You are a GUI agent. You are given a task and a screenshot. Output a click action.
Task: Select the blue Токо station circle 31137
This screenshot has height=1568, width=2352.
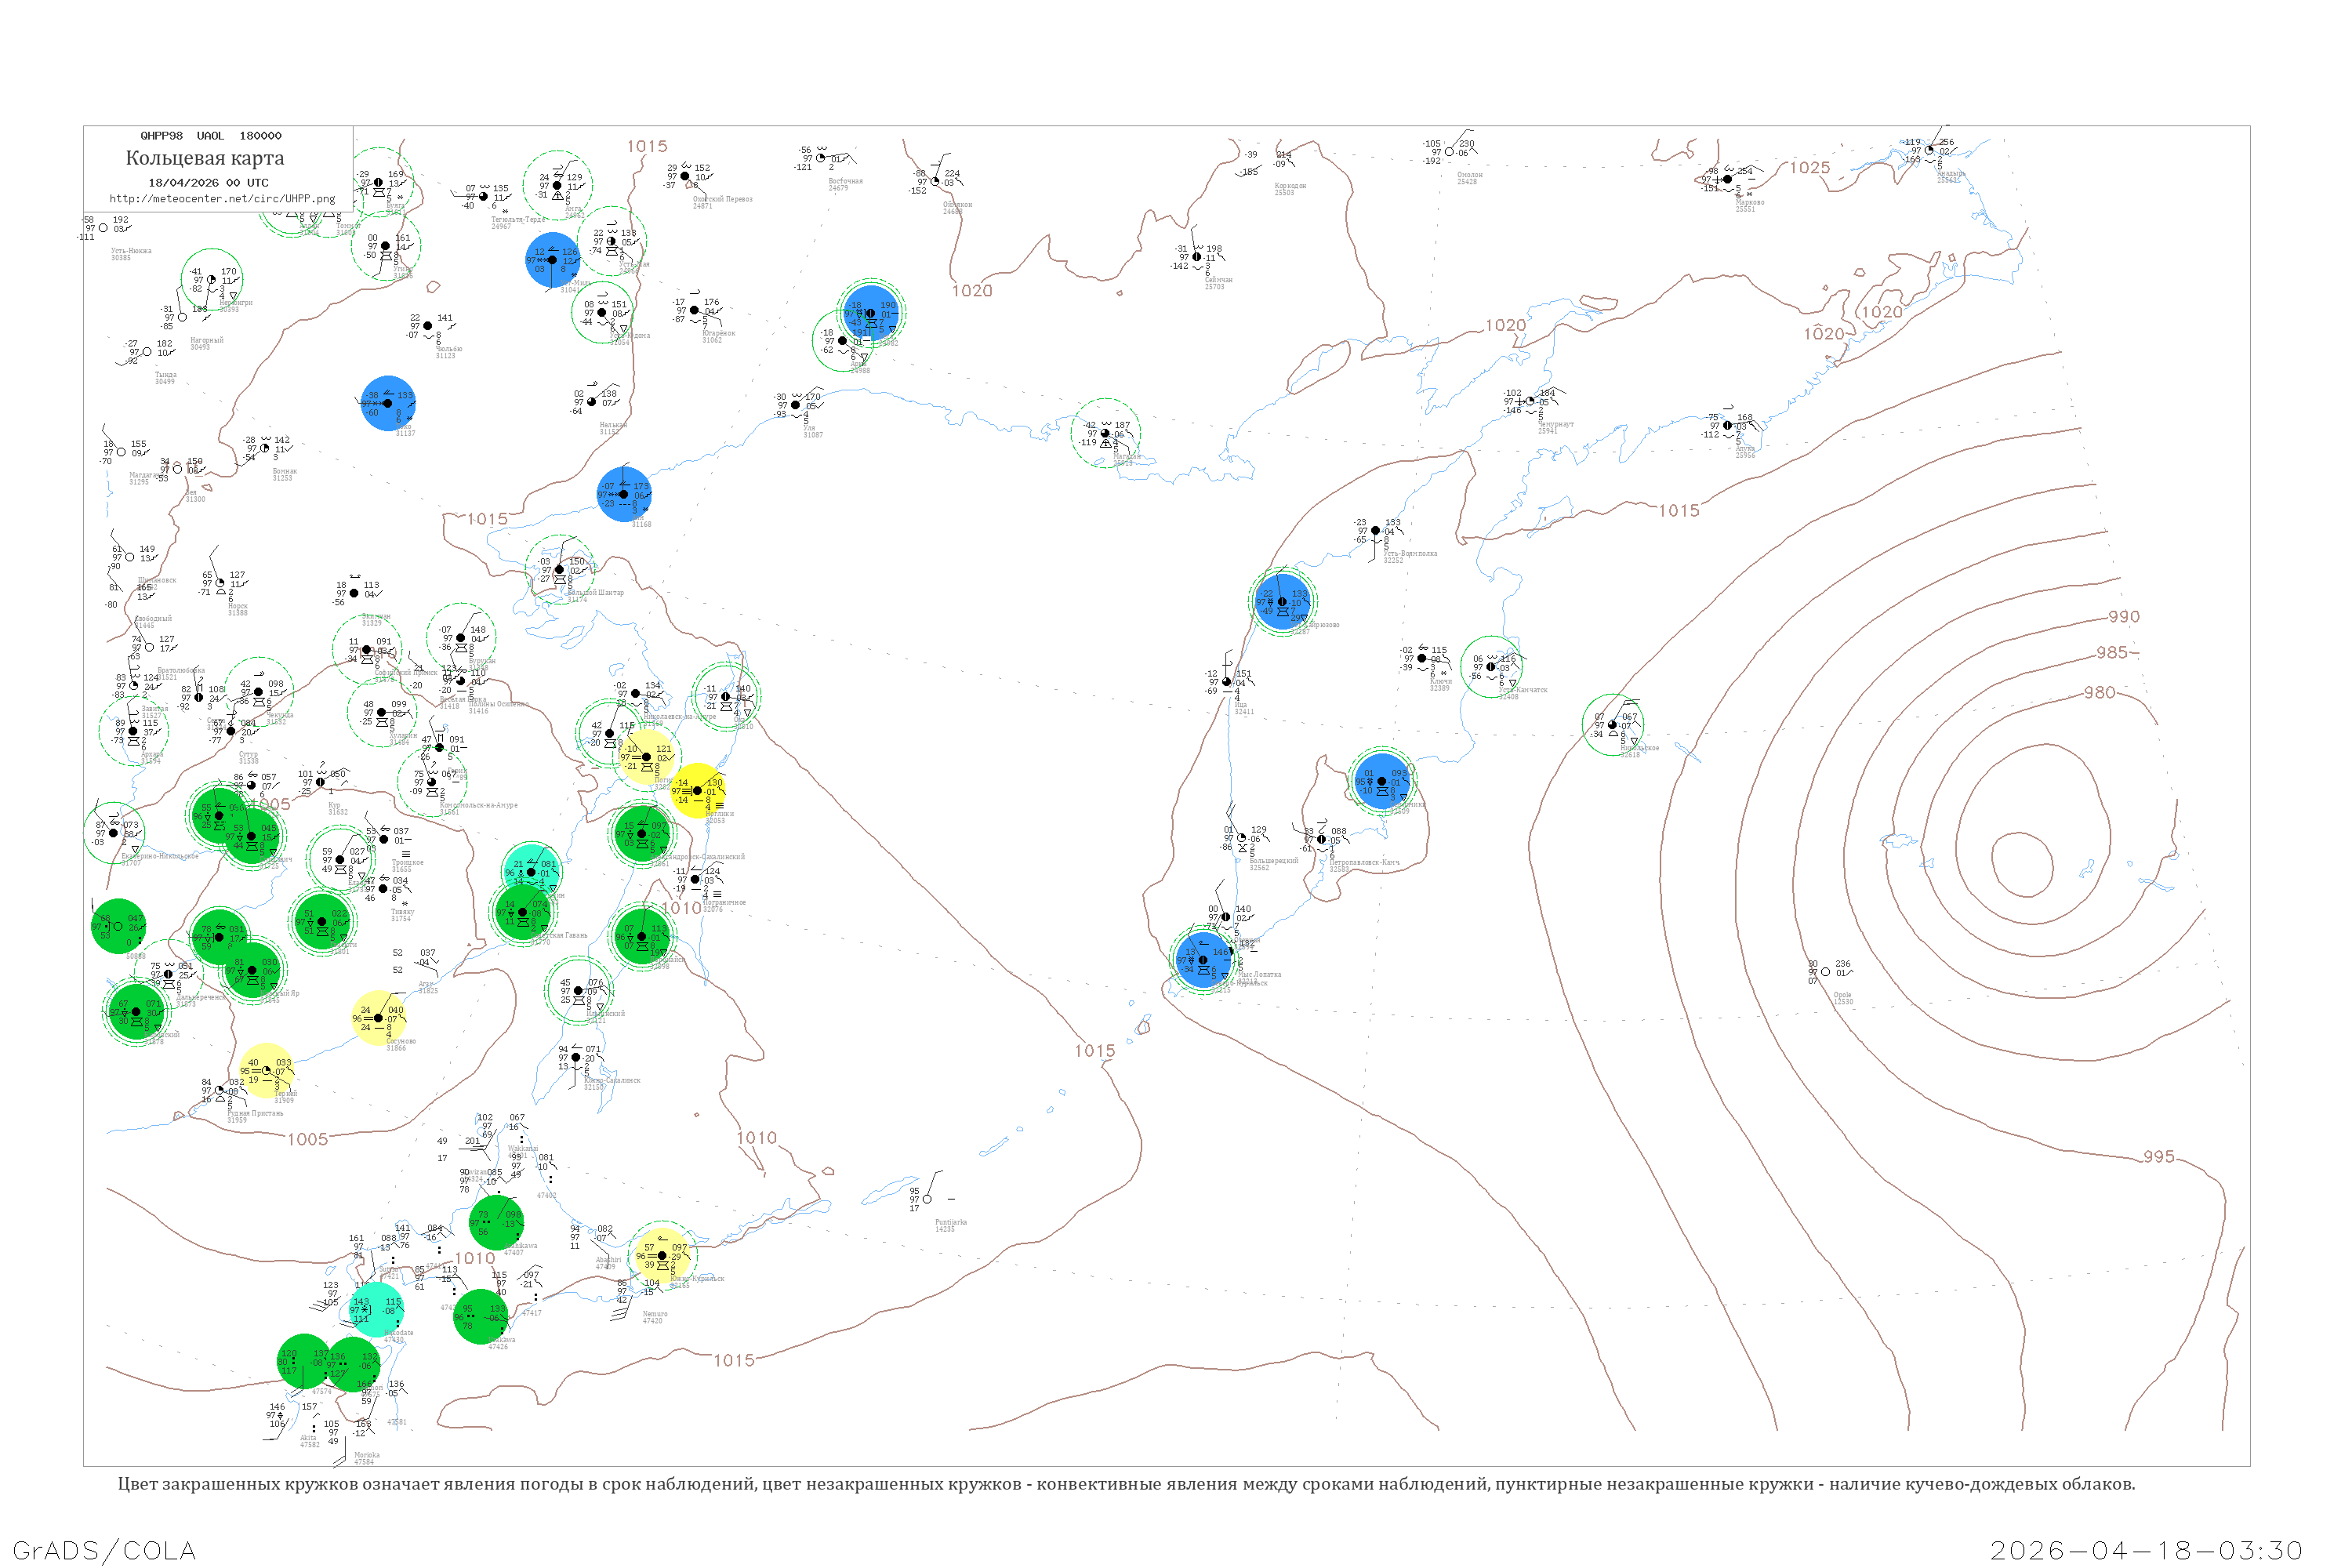[388, 404]
